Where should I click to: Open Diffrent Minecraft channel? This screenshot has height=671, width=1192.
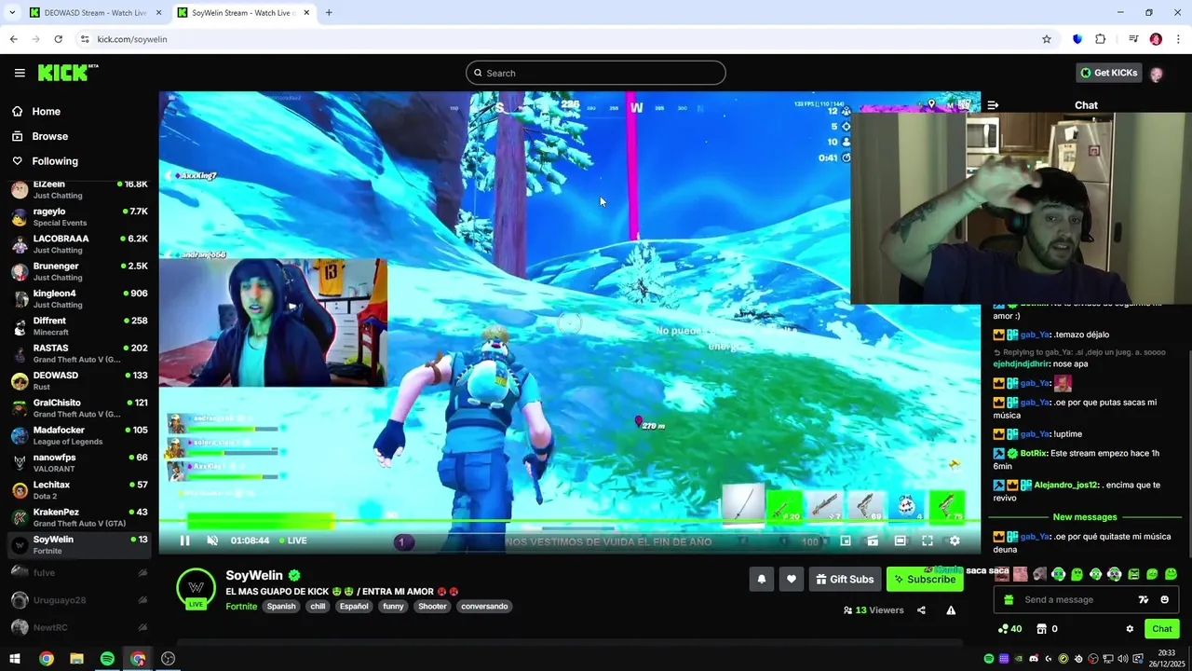[79, 326]
